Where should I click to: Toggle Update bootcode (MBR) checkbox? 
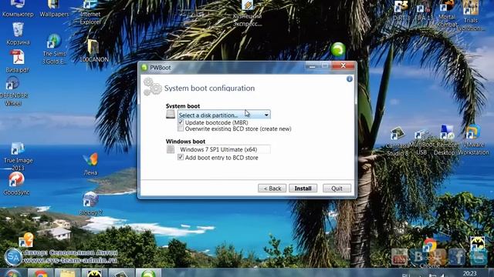tap(181, 122)
